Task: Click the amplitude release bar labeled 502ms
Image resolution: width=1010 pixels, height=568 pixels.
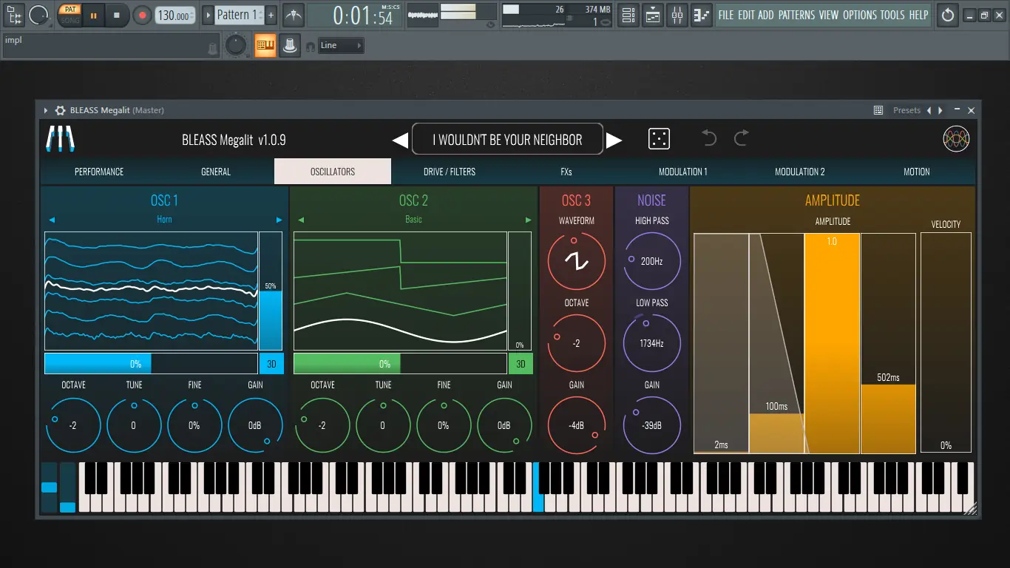Action: [x=888, y=343]
